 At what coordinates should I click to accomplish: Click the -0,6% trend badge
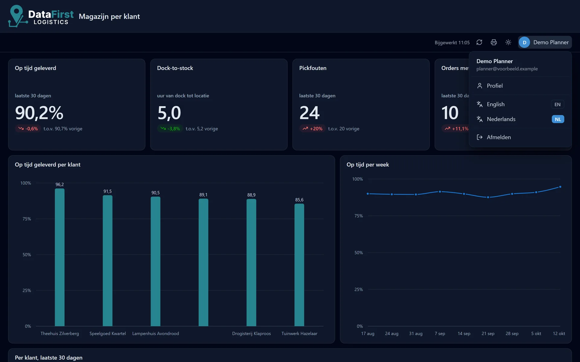(x=28, y=129)
